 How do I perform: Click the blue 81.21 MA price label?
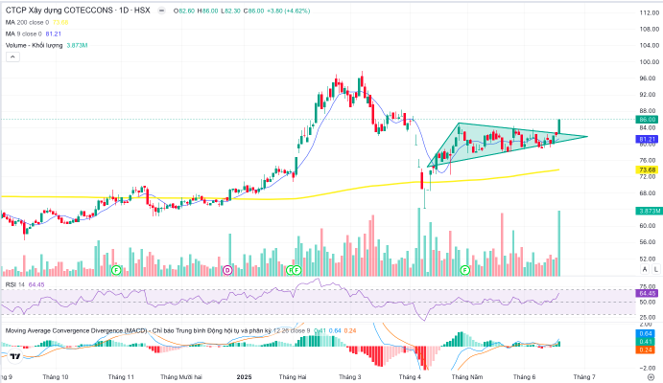[648, 139]
